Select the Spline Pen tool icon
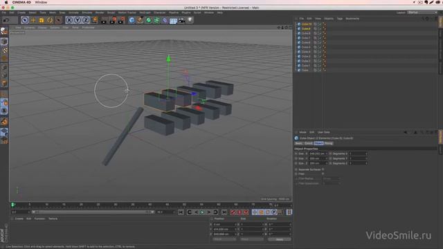This screenshot has height=249, width=443. point(140,20)
